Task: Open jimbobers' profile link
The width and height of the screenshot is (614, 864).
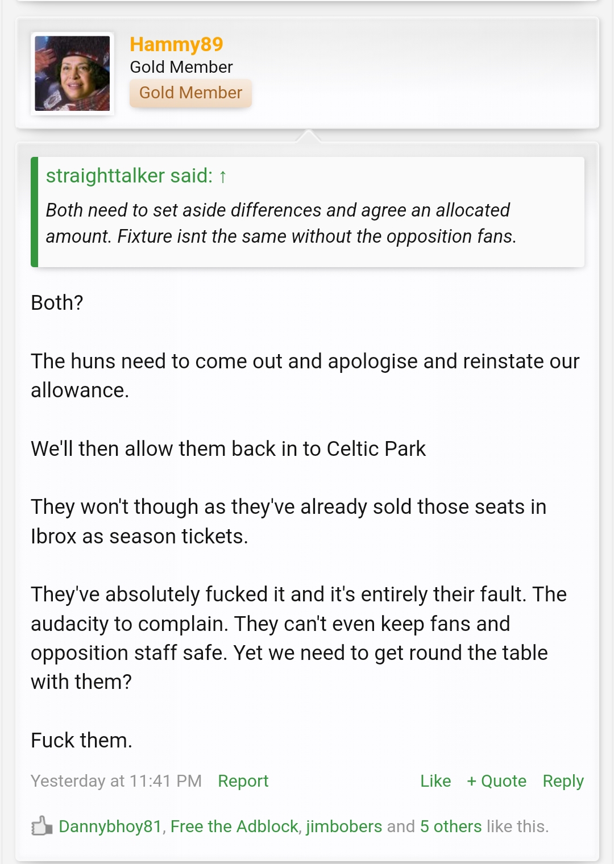Action: pyautogui.click(x=344, y=826)
